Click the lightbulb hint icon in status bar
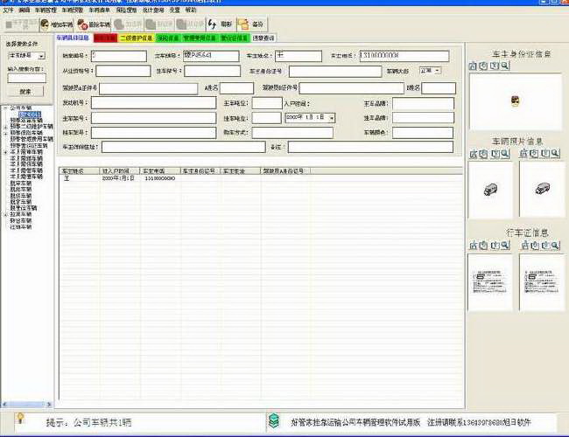569x437 pixels. pyautogui.click(x=21, y=419)
